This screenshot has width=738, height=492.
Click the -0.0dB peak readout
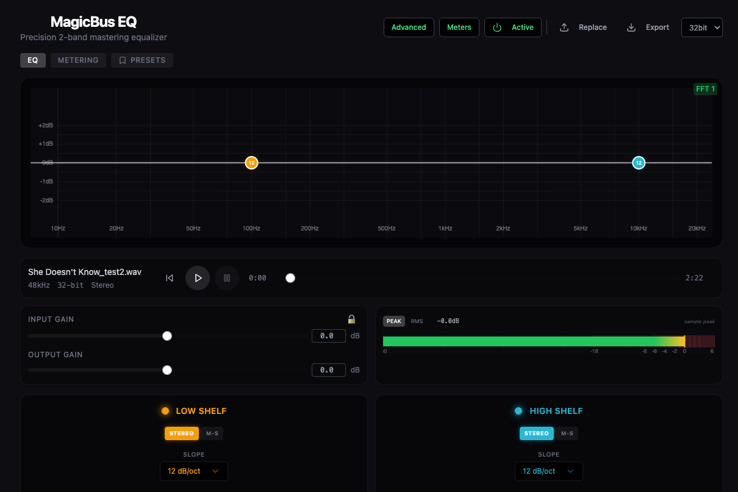pos(448,321)
